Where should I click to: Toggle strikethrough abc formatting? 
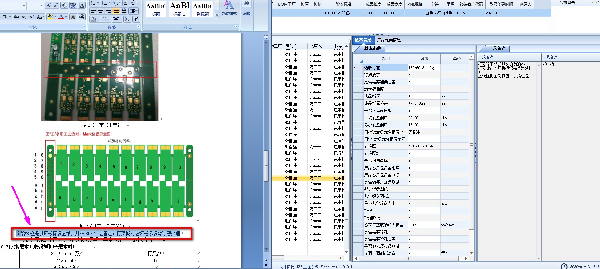click(16, 17)
